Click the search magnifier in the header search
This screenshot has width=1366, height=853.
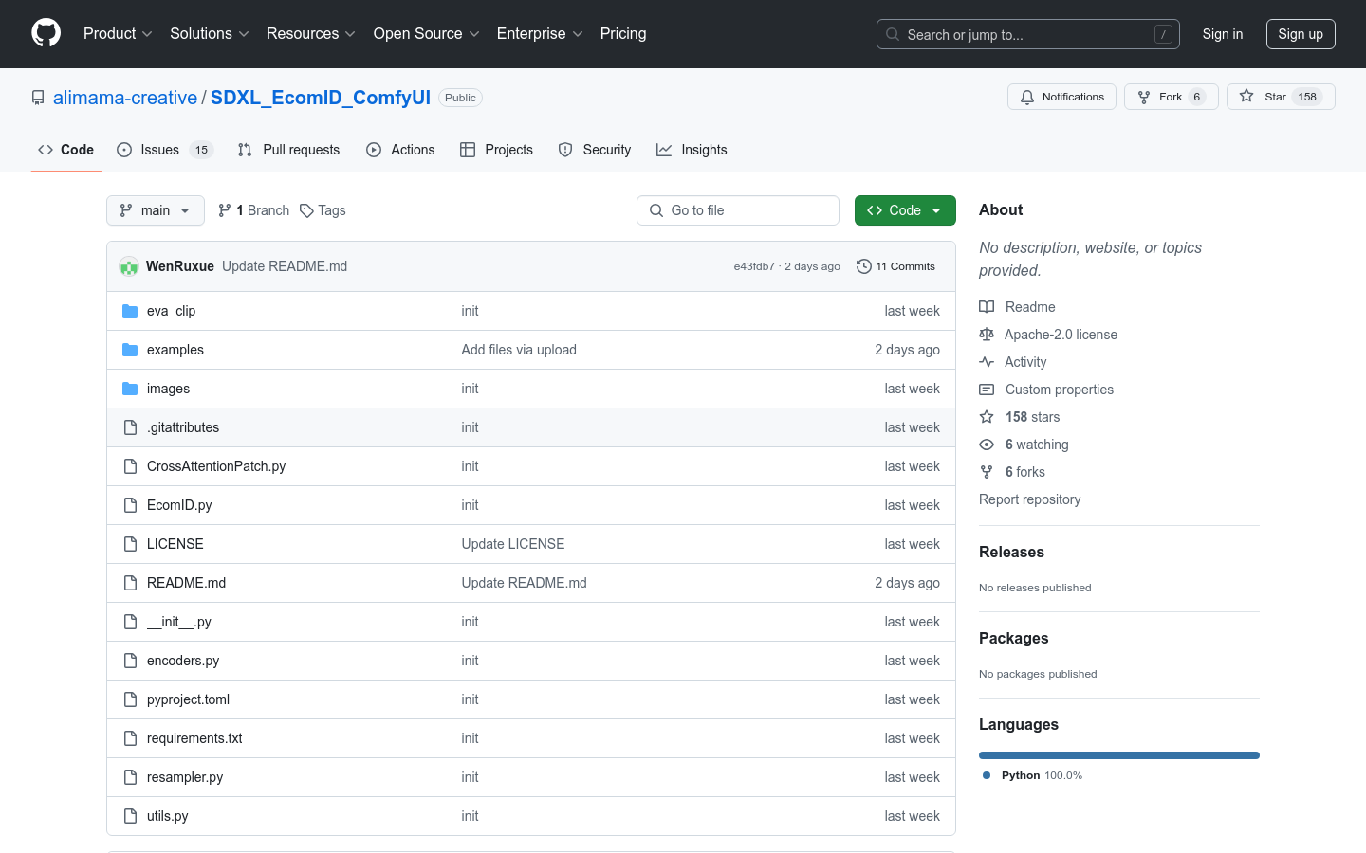[x=893, y=34]
